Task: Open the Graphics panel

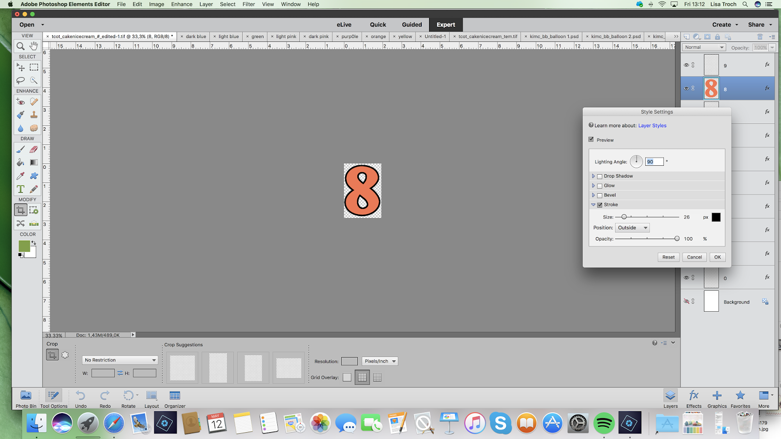Action: pyautogui.click(x=717, y=399)
